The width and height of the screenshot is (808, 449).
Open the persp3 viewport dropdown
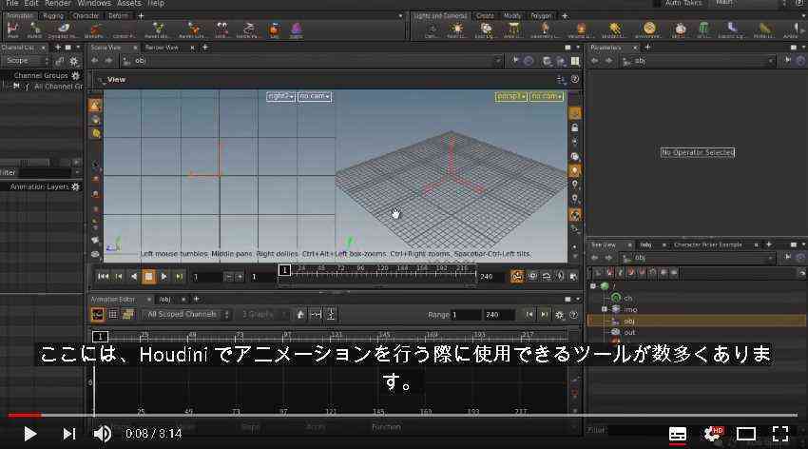(x=511, y=96)
